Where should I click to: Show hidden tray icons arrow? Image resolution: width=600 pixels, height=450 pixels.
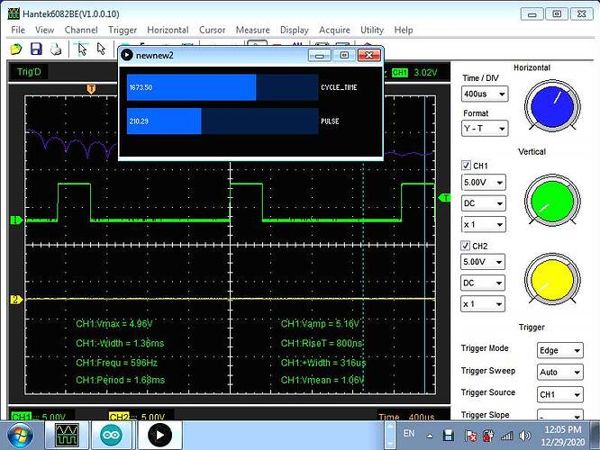tap(430, 436)
